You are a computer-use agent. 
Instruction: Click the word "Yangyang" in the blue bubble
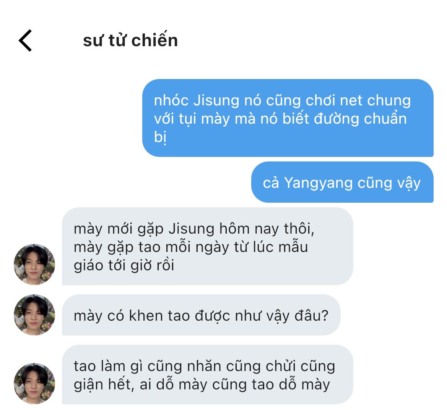point(318,183)
